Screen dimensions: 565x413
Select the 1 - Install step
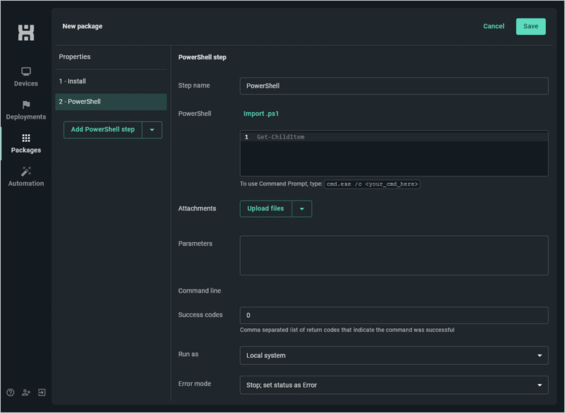(111, 81)
